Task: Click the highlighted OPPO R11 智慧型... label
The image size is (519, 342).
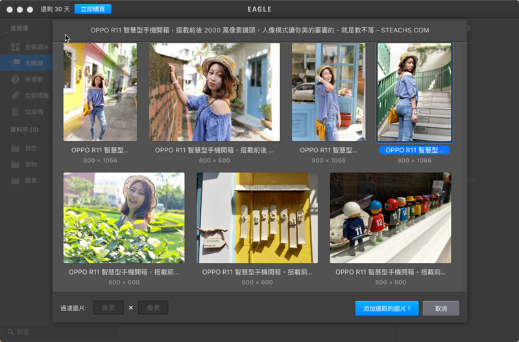Action: point(414,150)
